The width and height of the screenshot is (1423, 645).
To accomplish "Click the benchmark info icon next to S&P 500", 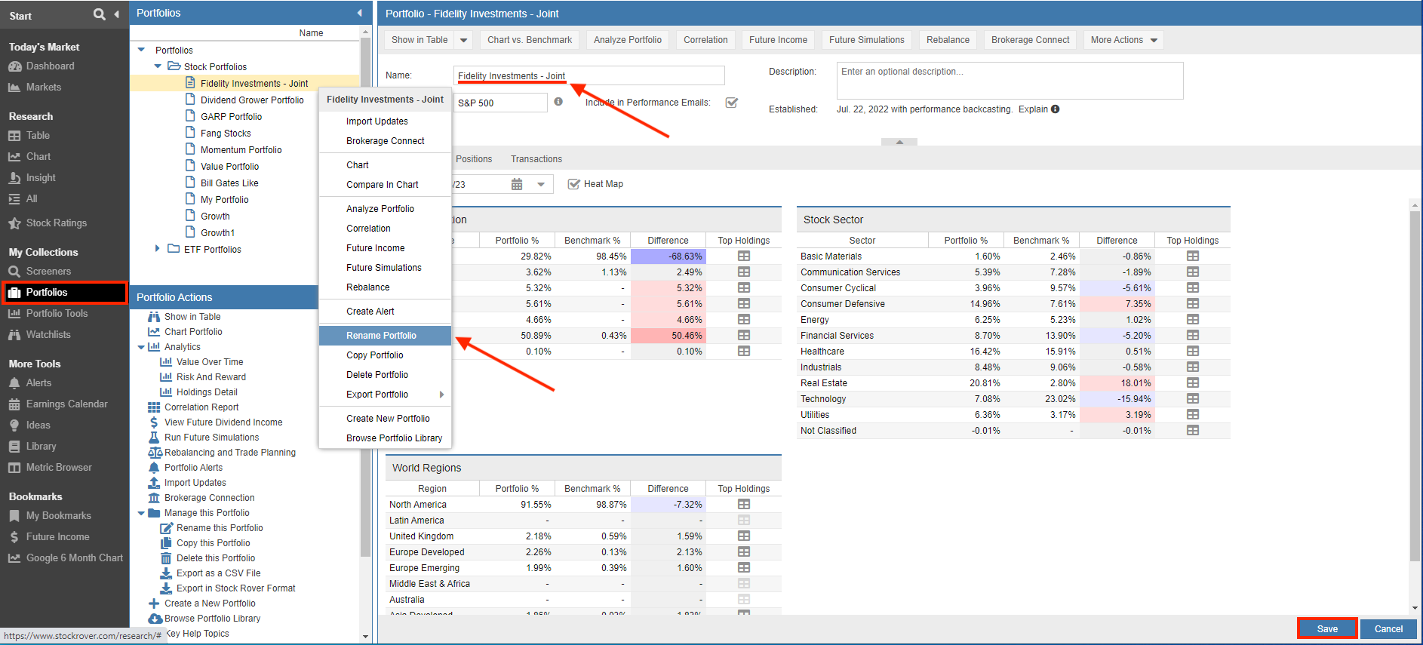I will click(558, 102).
